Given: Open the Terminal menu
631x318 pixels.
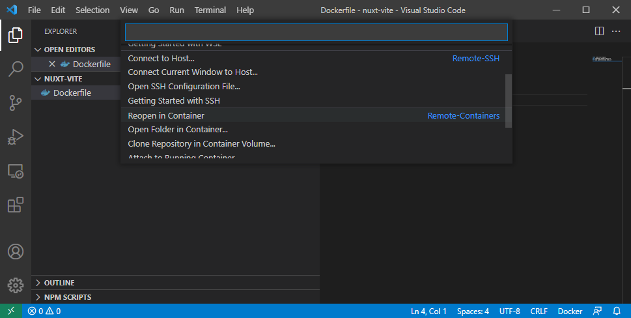Looking at the screenshot, I should (x=210, y=10).
